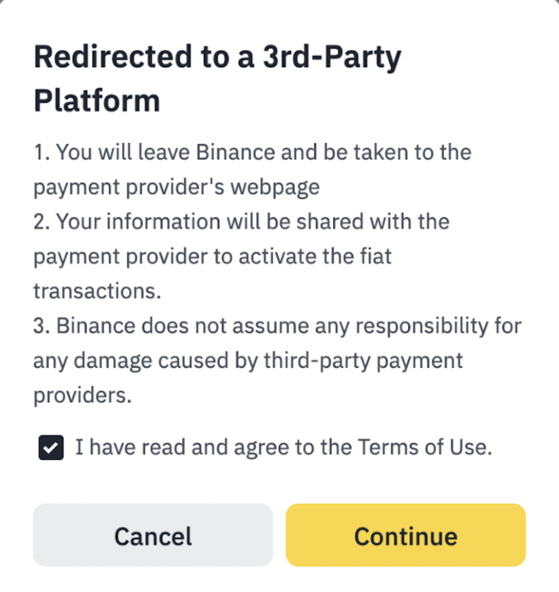Click the "Redirected to a 3rd-Party" heading line
Viewport: 559px width, 592px height.
[x=217, y=57]
